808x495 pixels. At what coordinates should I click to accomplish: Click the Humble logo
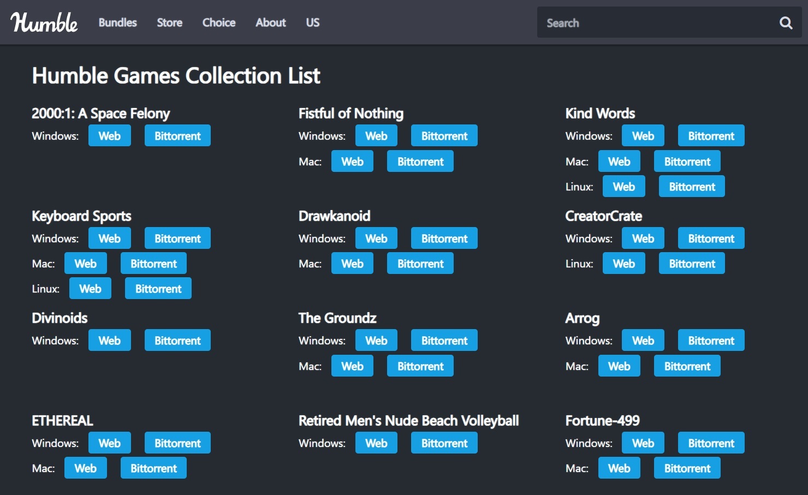[x=44, y=22]
